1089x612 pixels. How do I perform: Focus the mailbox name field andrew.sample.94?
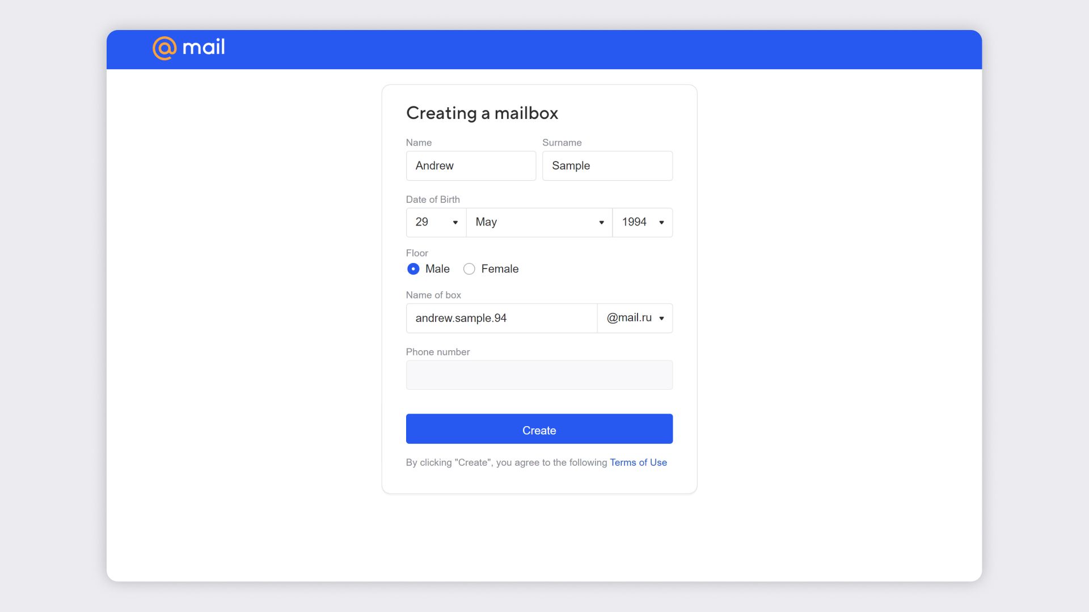[x=501, y=318]
